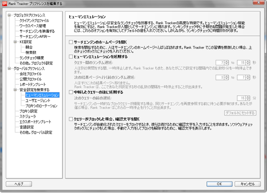
Task: Select プロキシのローテーション item
Action: coord(41,106)
